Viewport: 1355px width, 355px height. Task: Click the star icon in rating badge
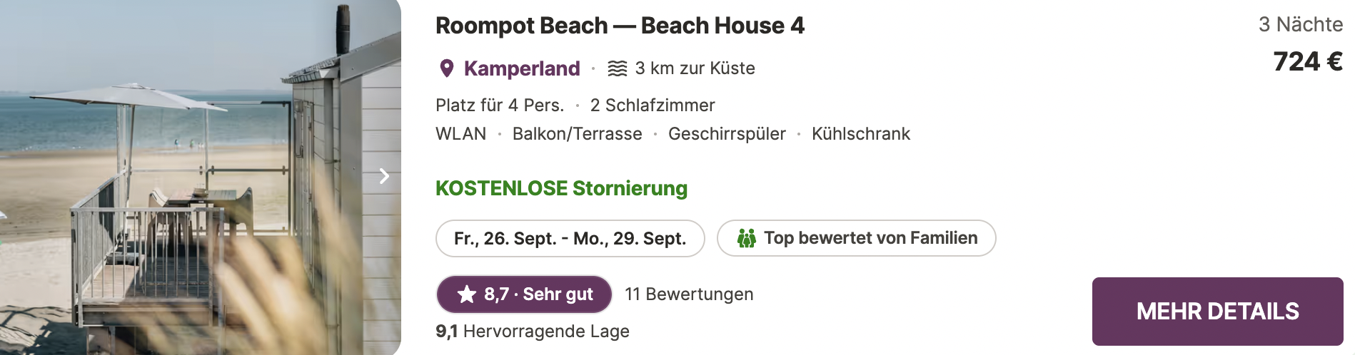point(467,294)
